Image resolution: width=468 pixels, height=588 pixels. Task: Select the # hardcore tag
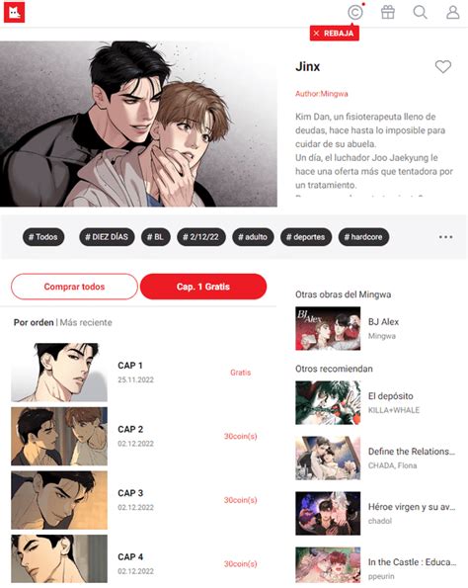point(363,237)
